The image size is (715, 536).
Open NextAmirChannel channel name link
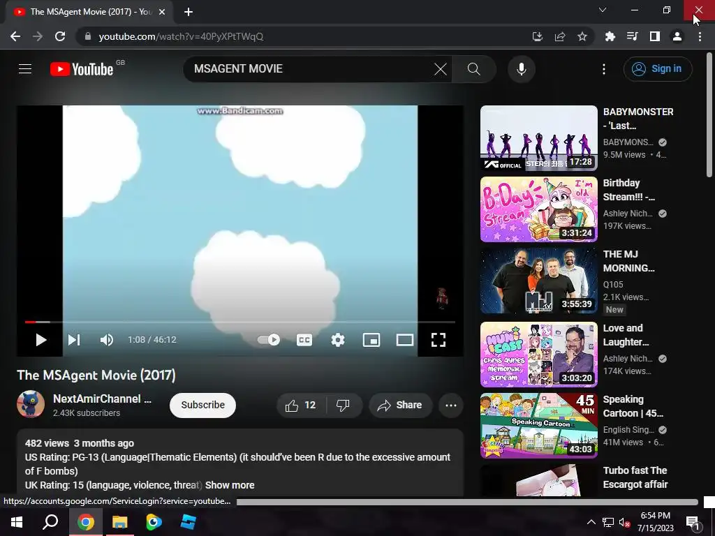[x=102, y=399]
